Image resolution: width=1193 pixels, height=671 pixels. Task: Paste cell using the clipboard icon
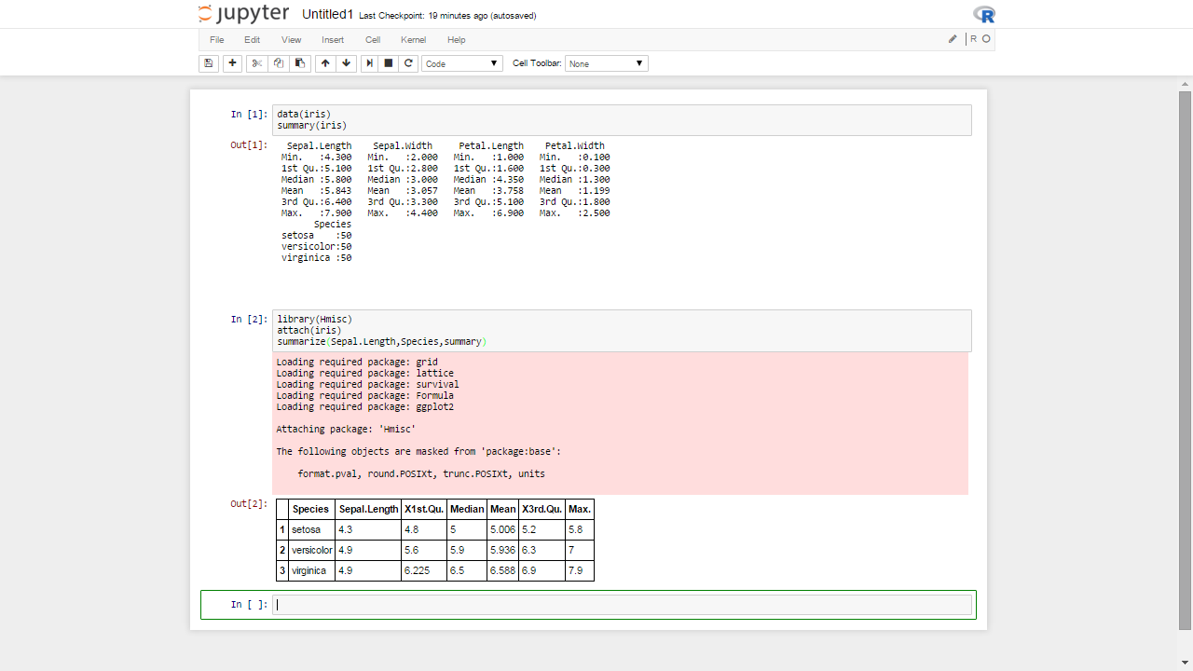[300, 63]
